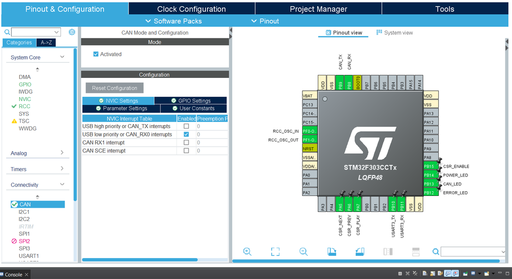Enable the CAN RX1 interrupt checkbox
This screenshot has width=512, height=279.
click(186, 143)
